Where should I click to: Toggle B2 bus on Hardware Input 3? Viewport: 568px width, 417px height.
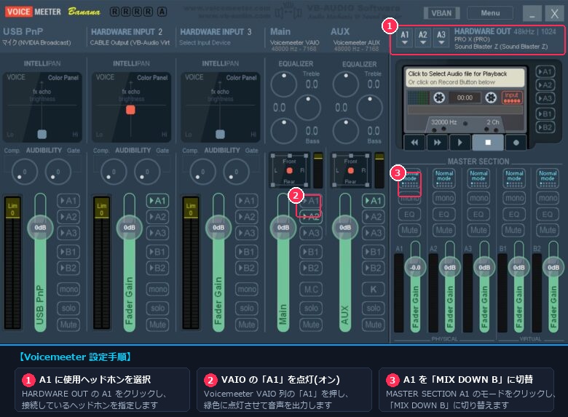(x=247, y=268)
